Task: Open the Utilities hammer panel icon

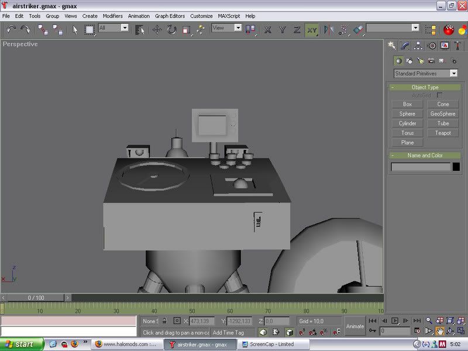Action: (x=457, y=46)
